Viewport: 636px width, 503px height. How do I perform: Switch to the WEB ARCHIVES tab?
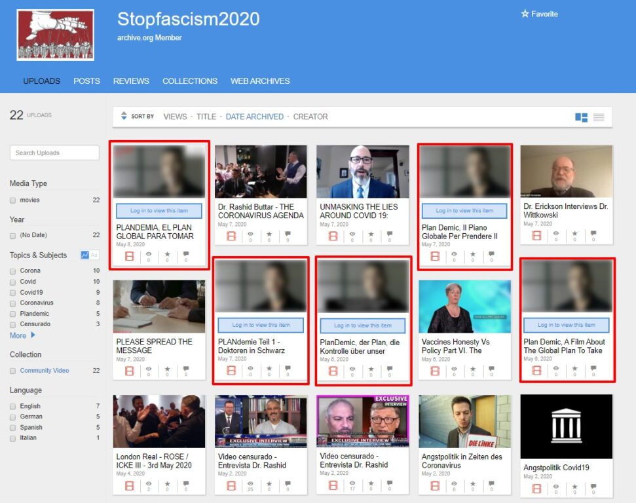click(x=260, y=81)
